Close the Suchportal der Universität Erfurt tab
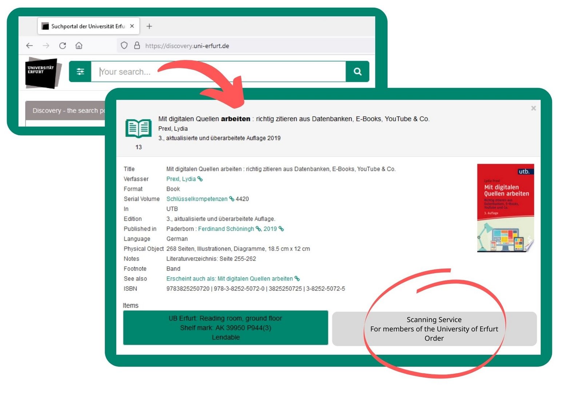Screen dimensions: 582x413 coord(132,26)
